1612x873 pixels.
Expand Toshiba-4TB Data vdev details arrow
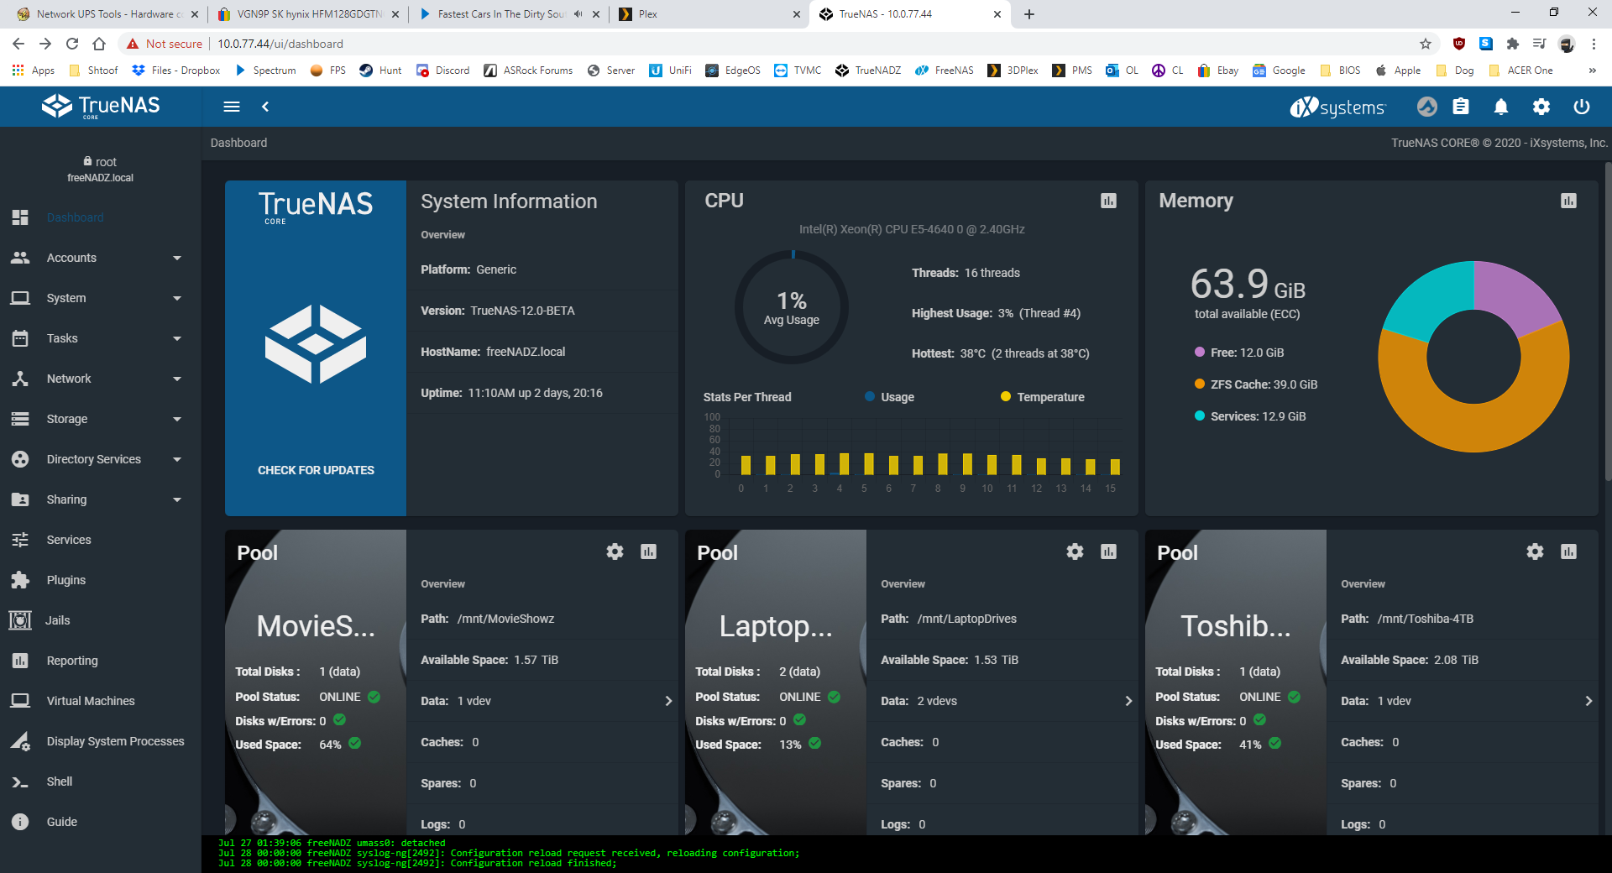tap(1588, 701)
